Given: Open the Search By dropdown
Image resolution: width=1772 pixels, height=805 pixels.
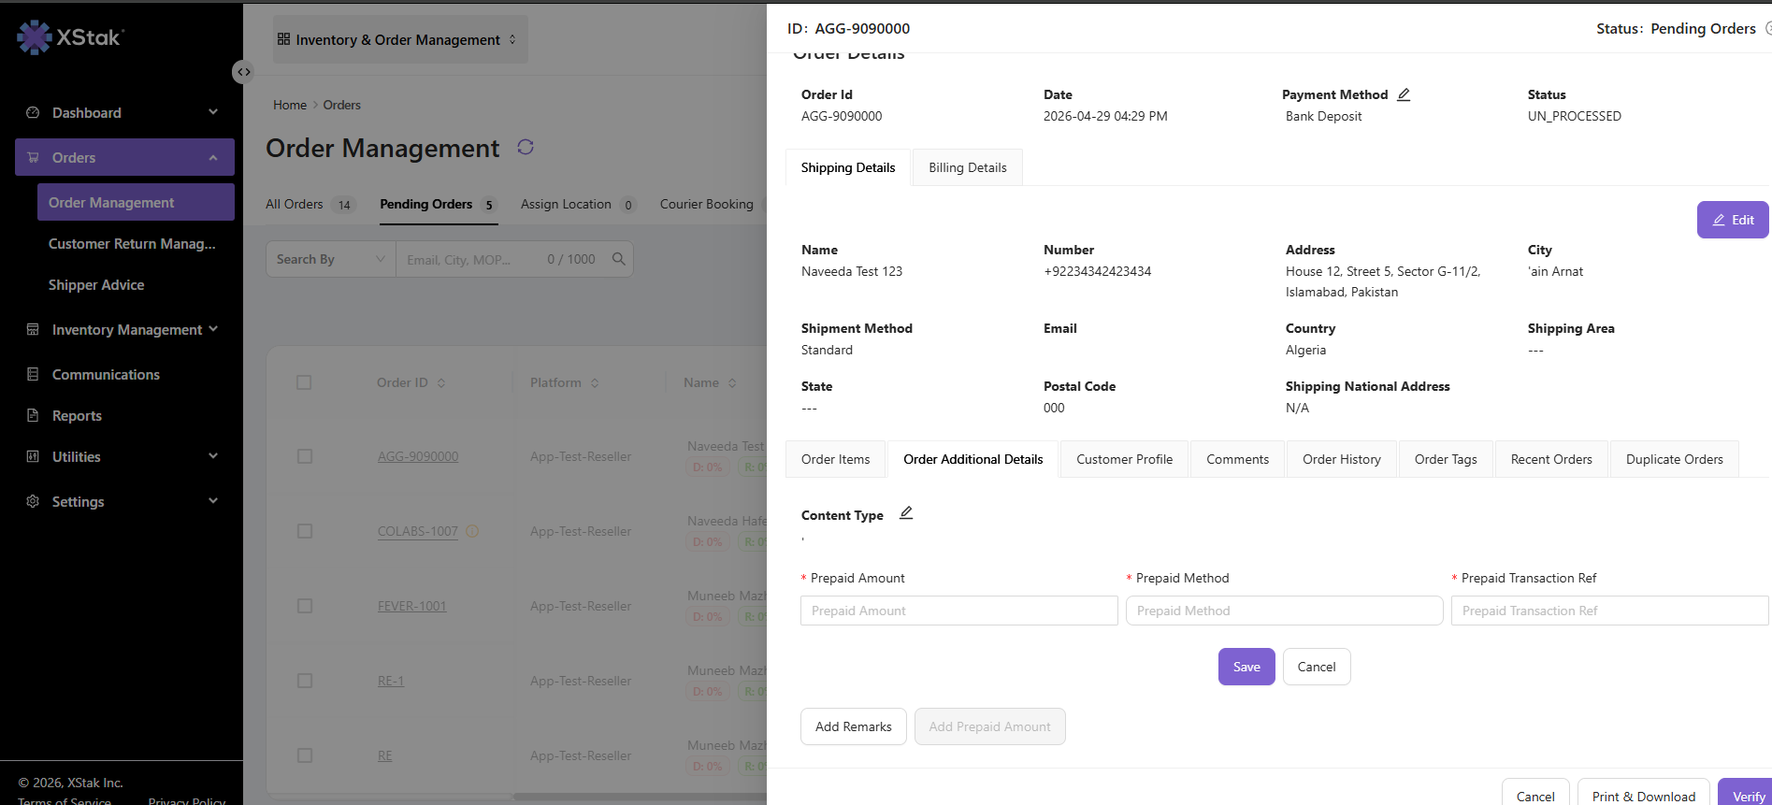Looking at the screenshot, I should pyautogui.click(x=331, y=259).
